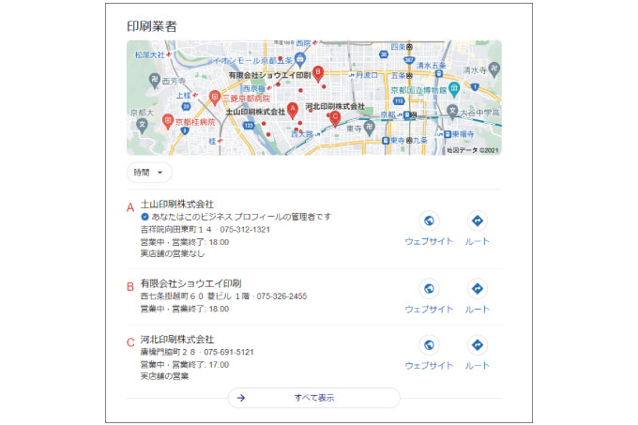Open website icon for 河北印刷株式会社

[x=429, y=345]
